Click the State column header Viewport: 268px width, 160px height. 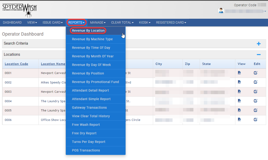click(x=206, y=64)
